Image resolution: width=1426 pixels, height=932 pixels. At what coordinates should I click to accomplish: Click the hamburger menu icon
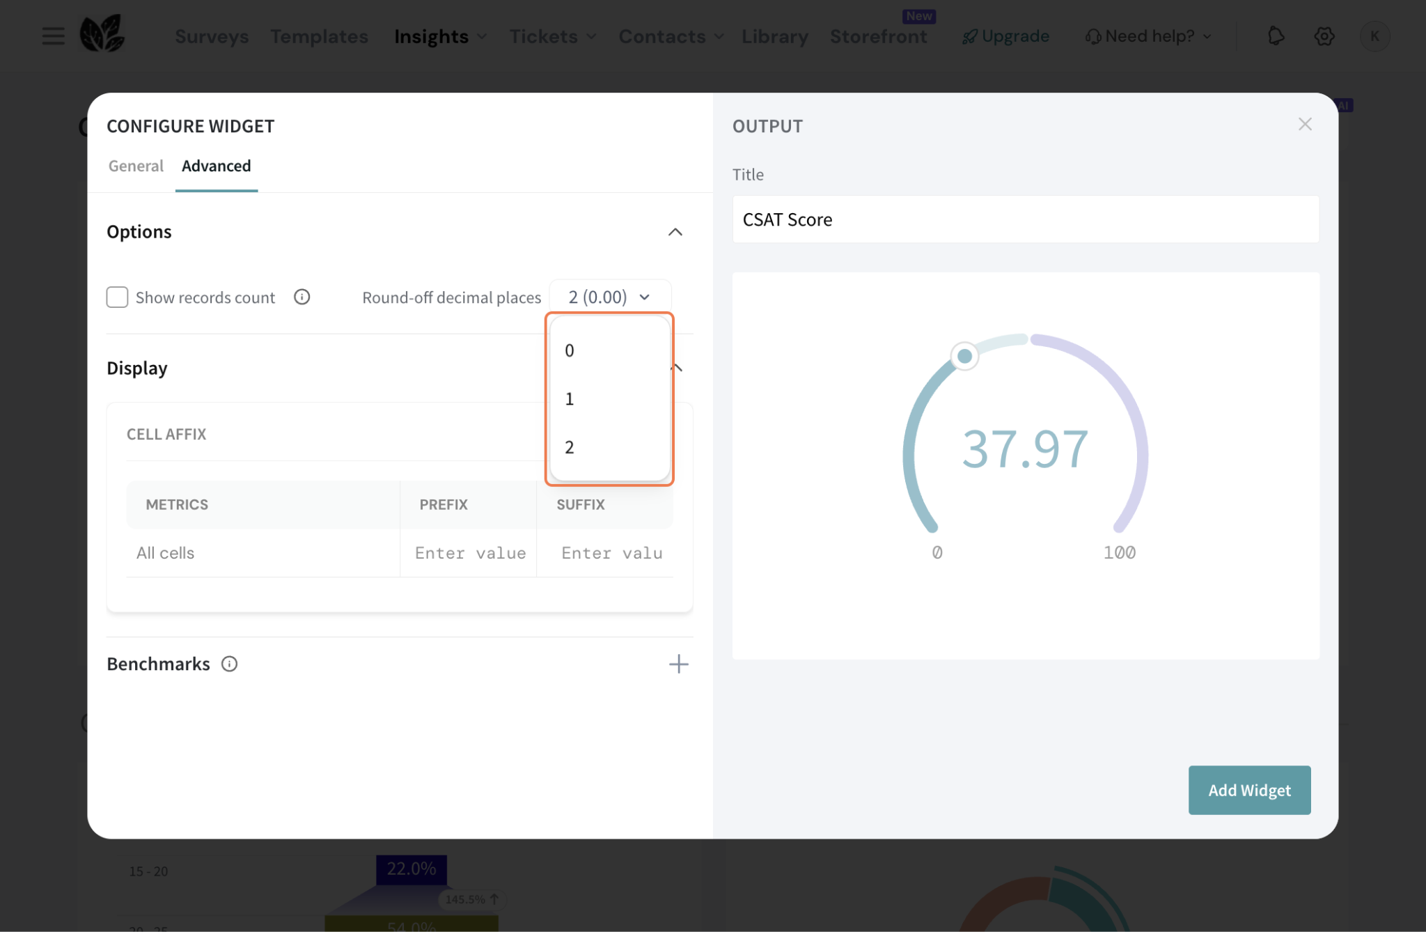[x=53, y=36]
